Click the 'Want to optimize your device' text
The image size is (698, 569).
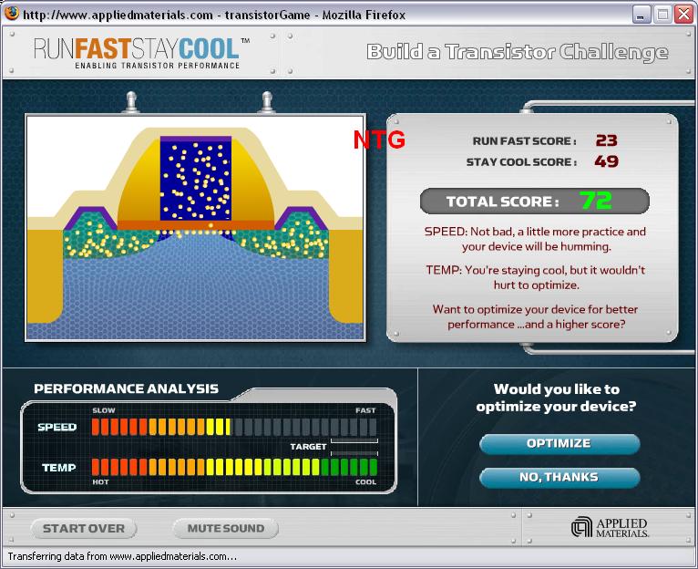coord(536,316)
